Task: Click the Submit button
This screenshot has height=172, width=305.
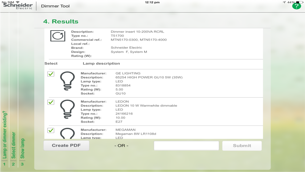Action: click(242, 146)
